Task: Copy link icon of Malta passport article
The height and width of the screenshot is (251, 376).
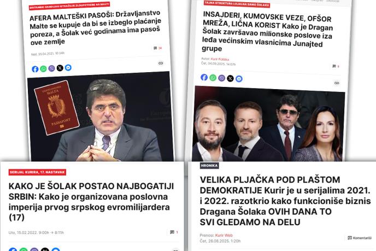Action: [x=161, y=63]
